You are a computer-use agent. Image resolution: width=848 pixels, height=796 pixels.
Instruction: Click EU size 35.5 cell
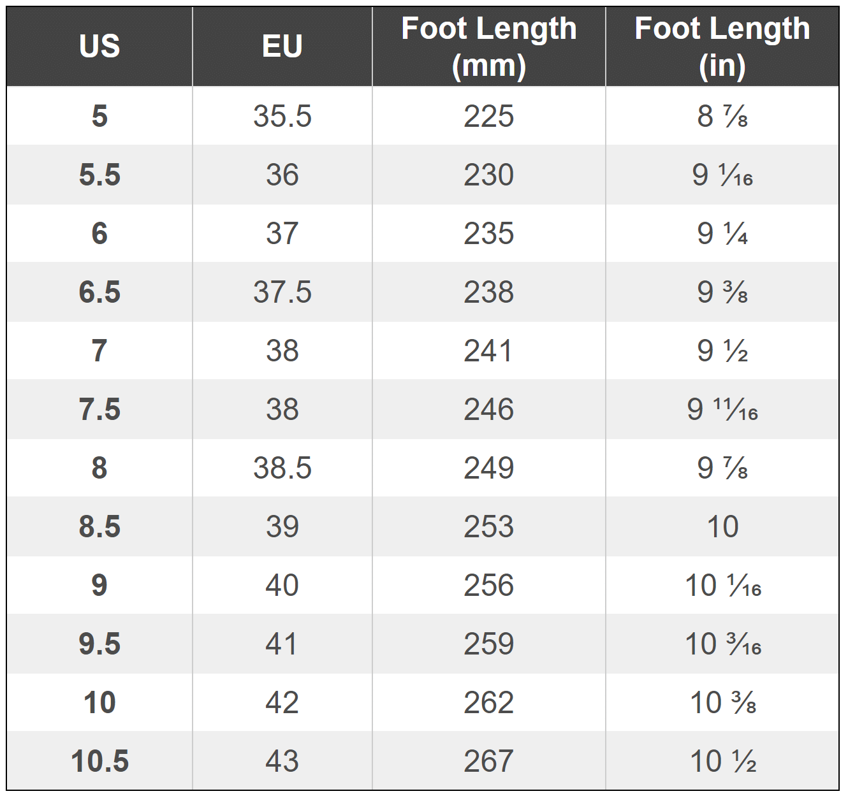(x=282, y=116)
